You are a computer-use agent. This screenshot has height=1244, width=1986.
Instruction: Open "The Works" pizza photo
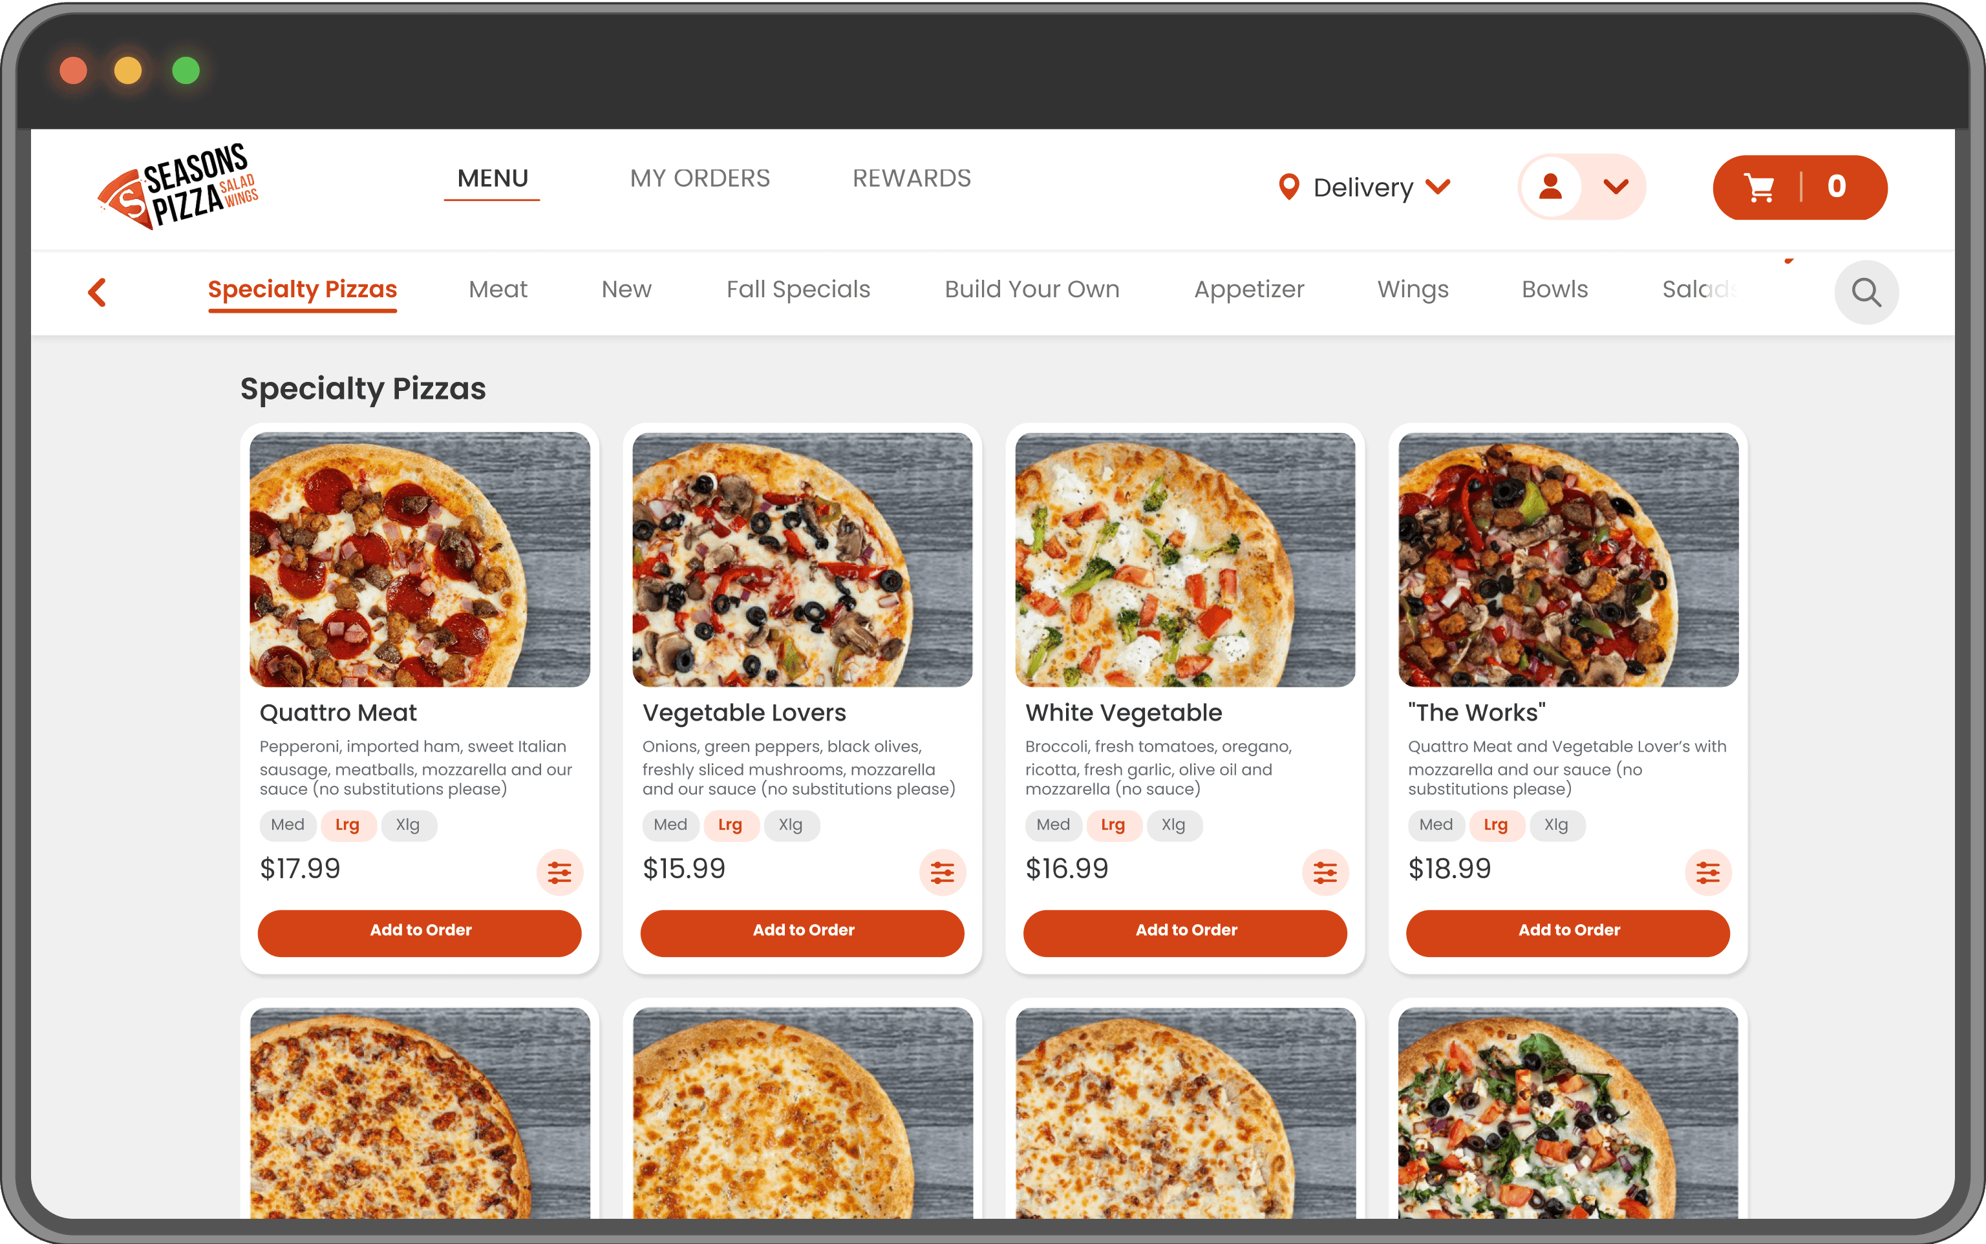click(x=1569, y=560)
